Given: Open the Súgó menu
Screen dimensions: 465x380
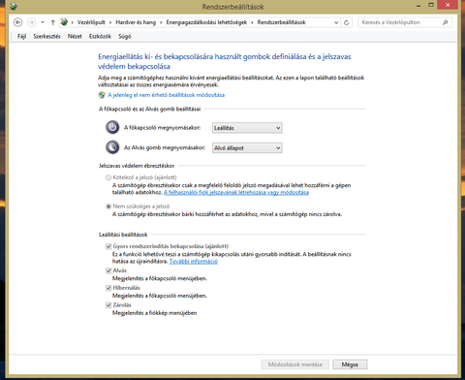Looking at the screenshot, I should coord(125,36).
